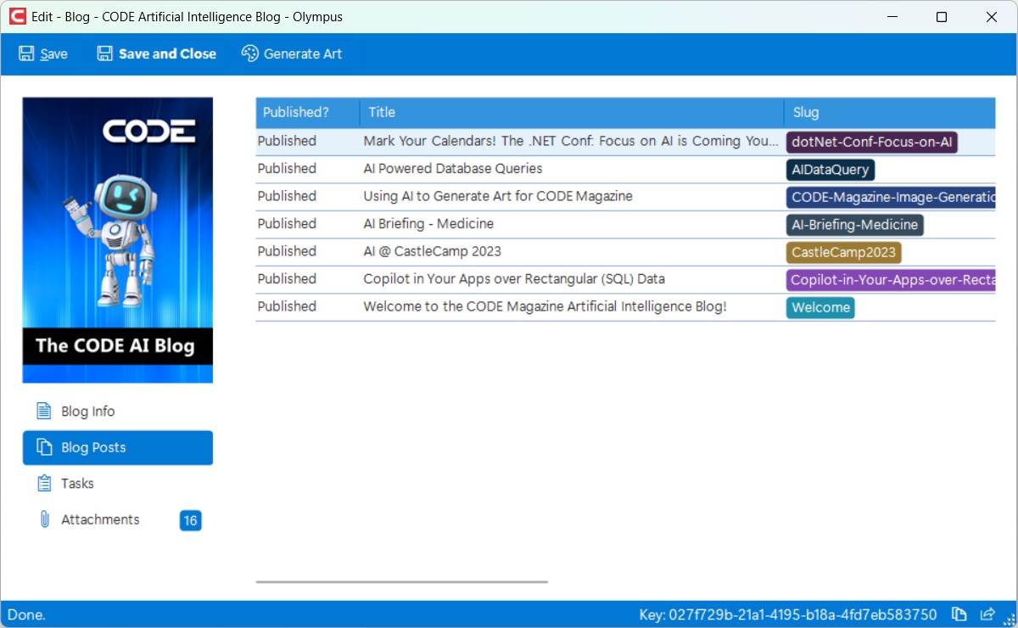Click the Copilot-in-Your-Apps slug tag
This screenshot has height=628, width=1018.
pos(891,280)
